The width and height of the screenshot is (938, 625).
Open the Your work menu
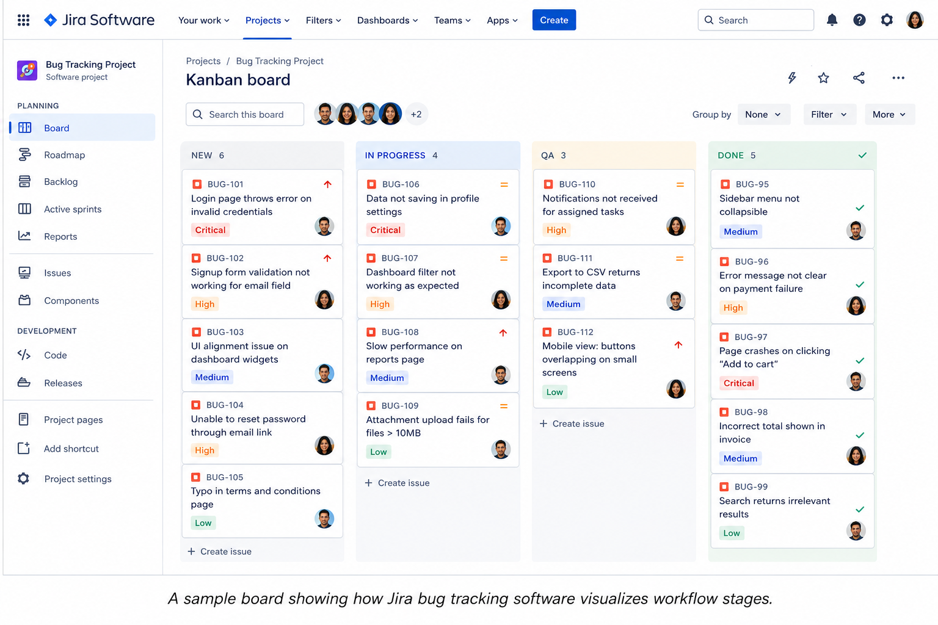(204, 20)
